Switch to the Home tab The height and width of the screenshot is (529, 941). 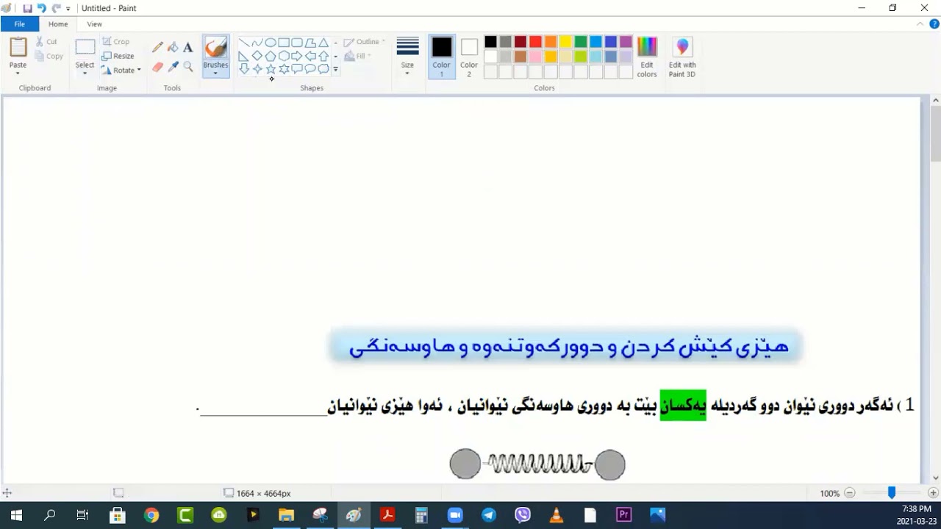pyautogui.click(x=58, y=24)
